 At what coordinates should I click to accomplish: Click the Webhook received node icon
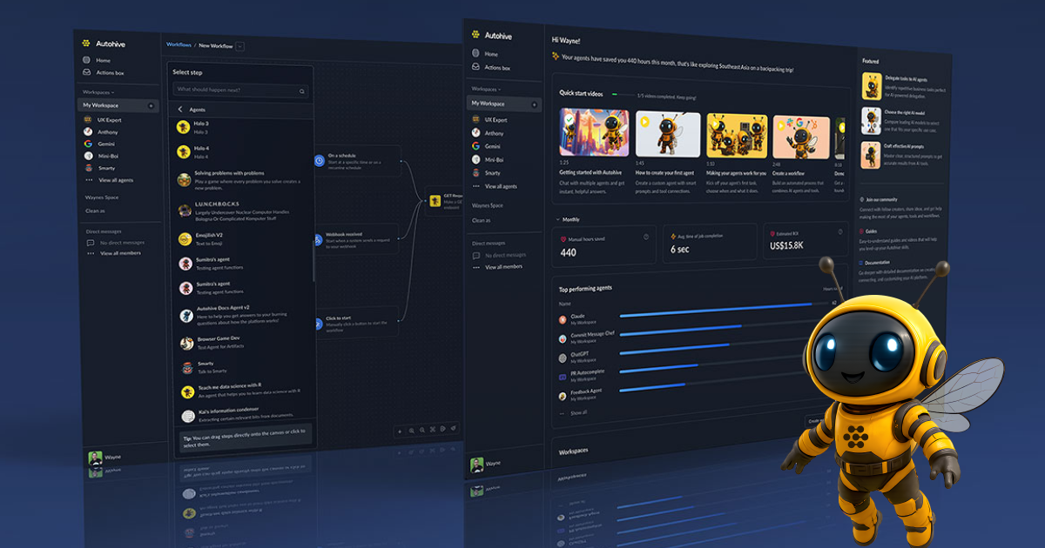319,240
